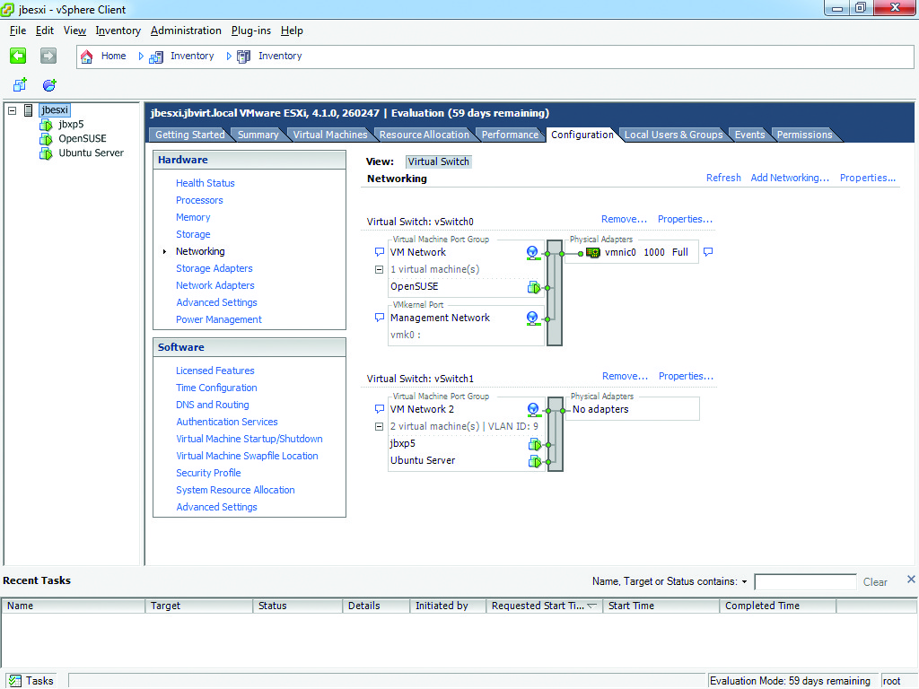Click the Management Network info bubble icon

(379, 318)
